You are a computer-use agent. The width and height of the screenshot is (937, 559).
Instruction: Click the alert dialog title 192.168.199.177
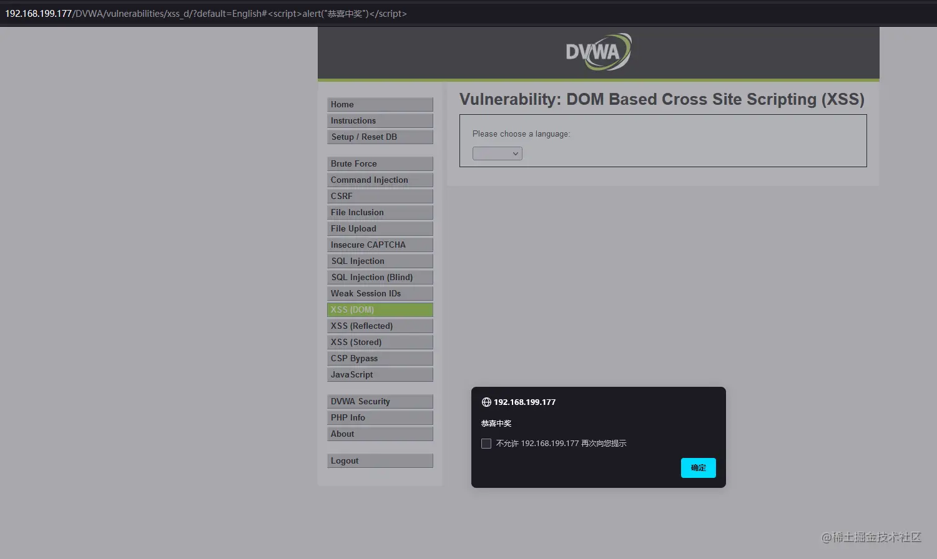point(524,402)
